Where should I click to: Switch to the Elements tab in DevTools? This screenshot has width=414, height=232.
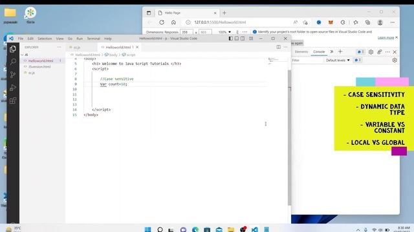pos(301,52)
